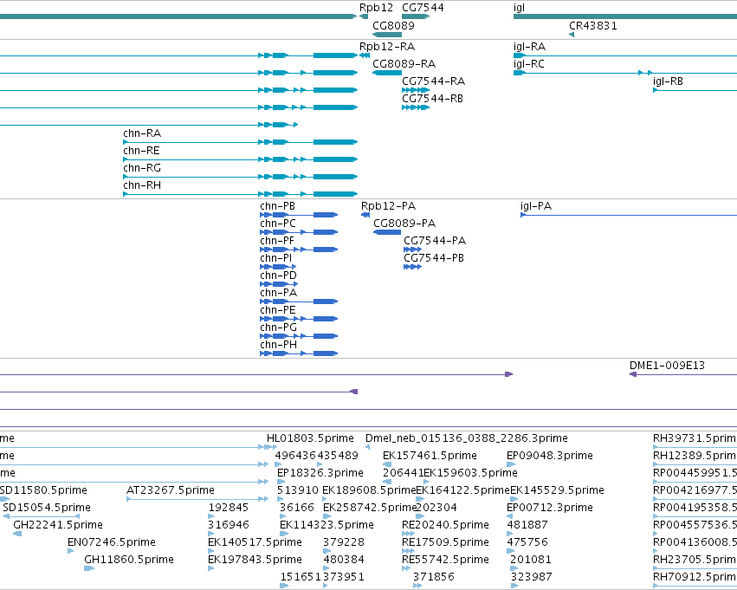Select the EK140517.5prime label

click(x=255, y=542)
